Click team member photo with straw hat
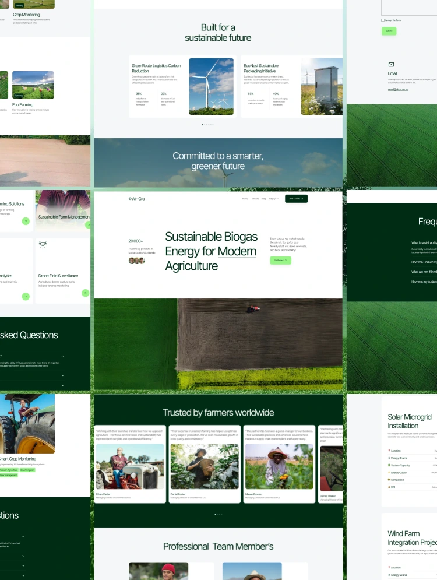437x580 pixels. coord(252,571)
